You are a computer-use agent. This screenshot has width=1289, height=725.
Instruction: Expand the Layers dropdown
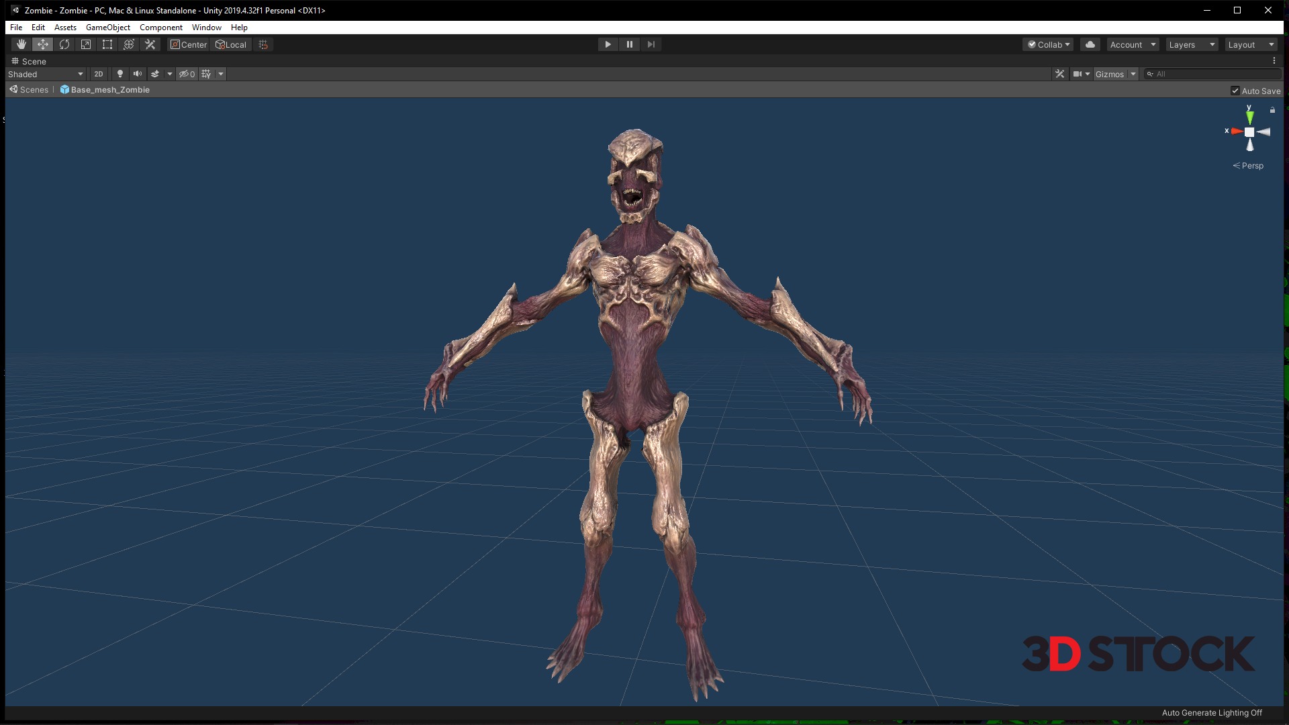tap(1192, 44)
